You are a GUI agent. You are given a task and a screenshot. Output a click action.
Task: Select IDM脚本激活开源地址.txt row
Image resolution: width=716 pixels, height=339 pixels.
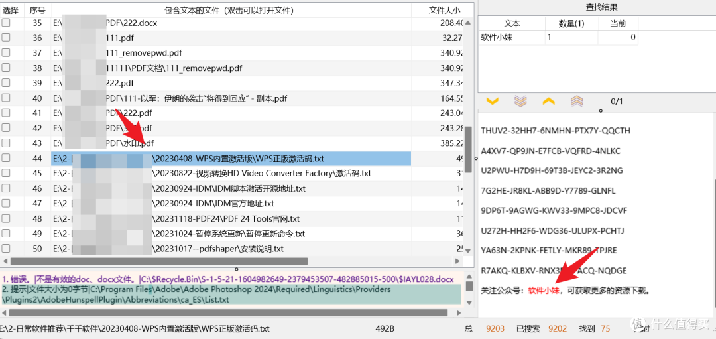[x=231, y=188]
